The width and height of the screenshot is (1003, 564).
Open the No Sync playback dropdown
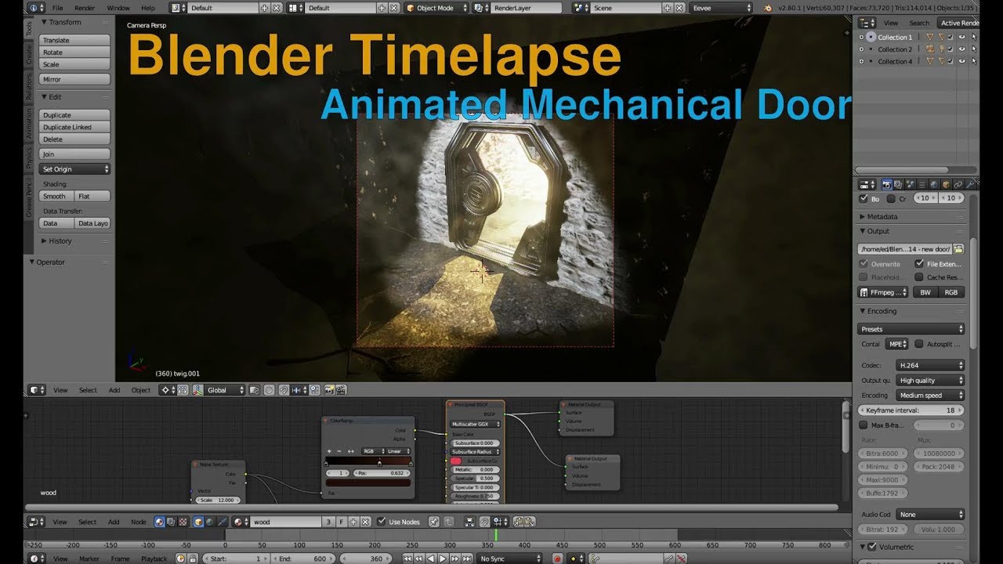tap(509, 559)
